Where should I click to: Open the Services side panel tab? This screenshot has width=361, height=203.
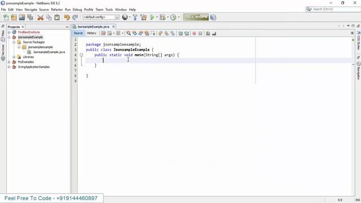tap(3, 52)
